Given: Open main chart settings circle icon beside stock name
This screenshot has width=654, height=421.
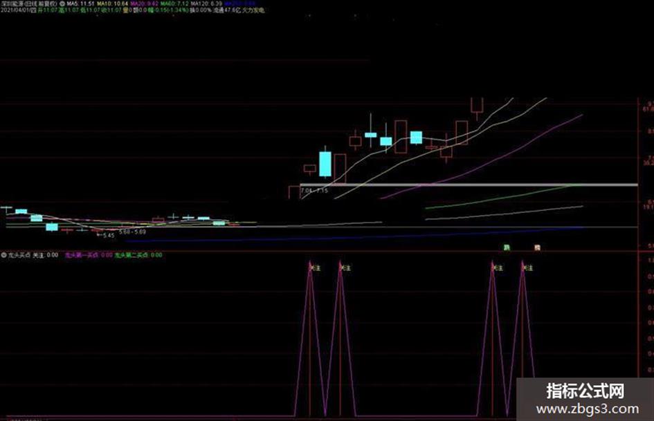Looking at the screenshot, I should click(x=62, y=3).
